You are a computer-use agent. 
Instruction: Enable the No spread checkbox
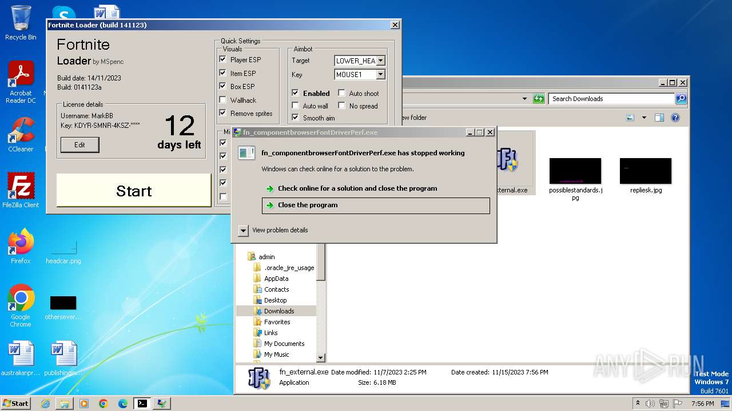pos(341,106)
